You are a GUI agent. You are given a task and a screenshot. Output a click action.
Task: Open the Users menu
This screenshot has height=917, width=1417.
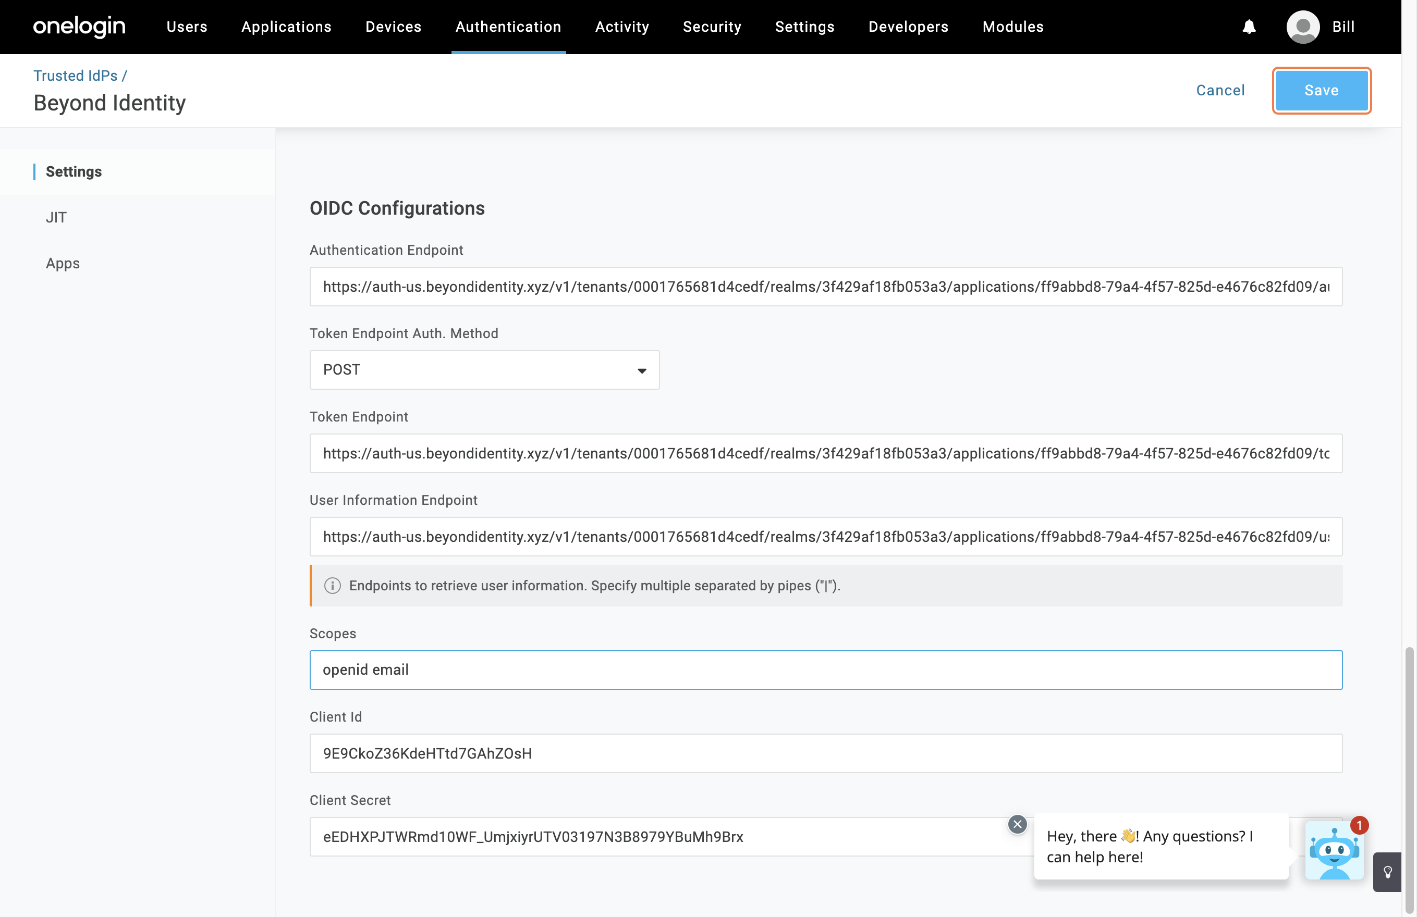187,27
